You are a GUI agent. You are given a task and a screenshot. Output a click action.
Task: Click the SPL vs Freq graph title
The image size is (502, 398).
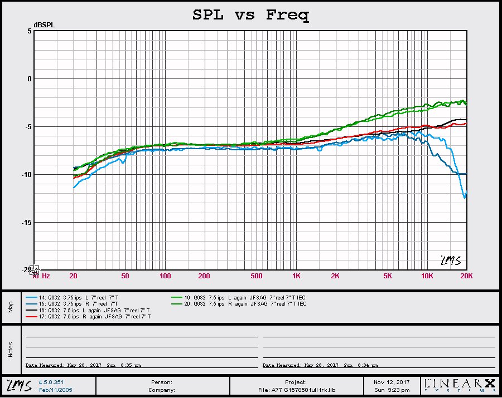[250, 15]
